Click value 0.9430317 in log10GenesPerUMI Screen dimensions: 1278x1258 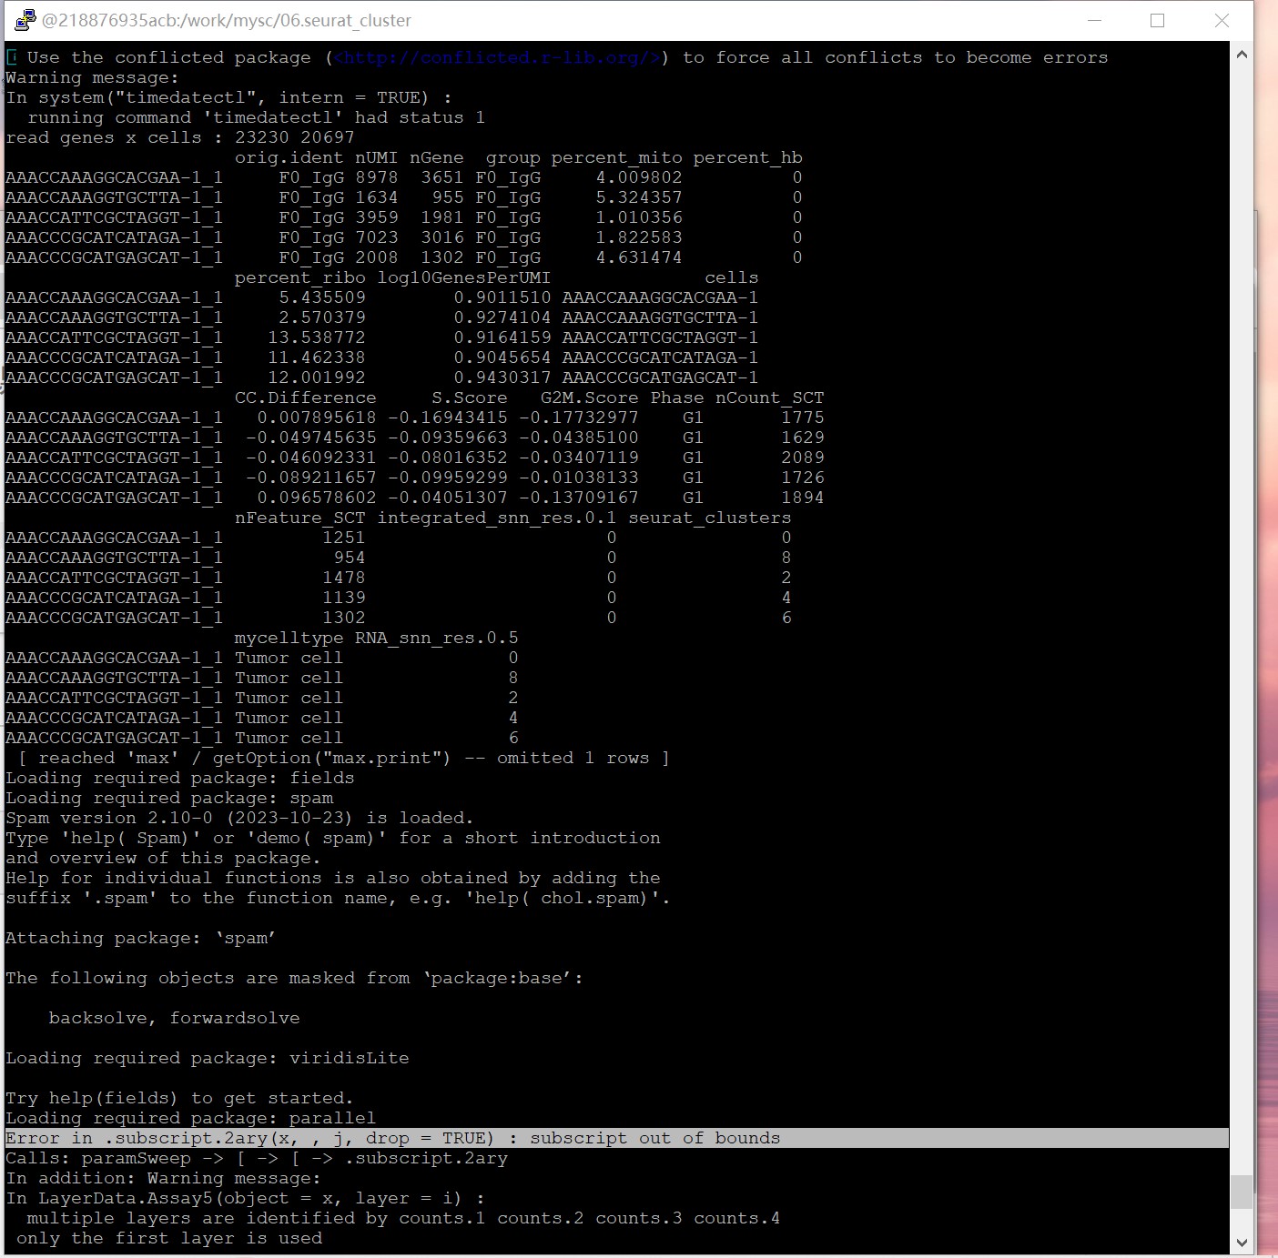coord(502,377)
